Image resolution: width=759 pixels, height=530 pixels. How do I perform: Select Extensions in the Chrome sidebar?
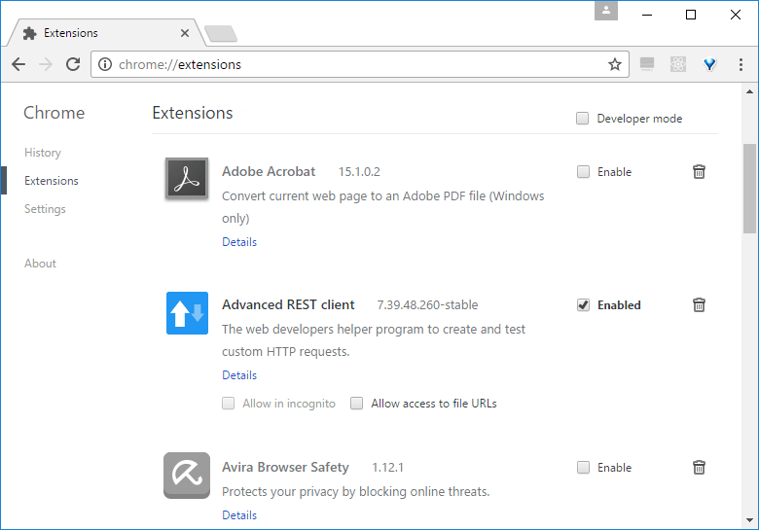(x=52, y=180)
